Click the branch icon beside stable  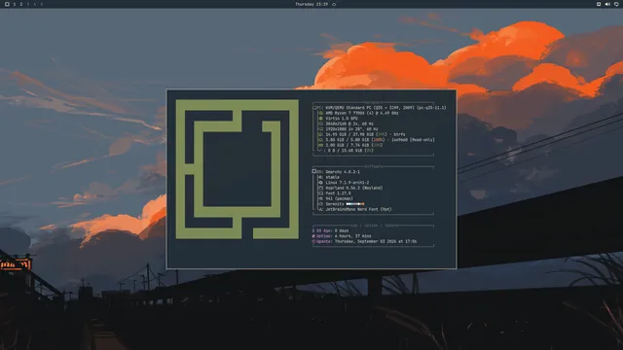point(320,177)
